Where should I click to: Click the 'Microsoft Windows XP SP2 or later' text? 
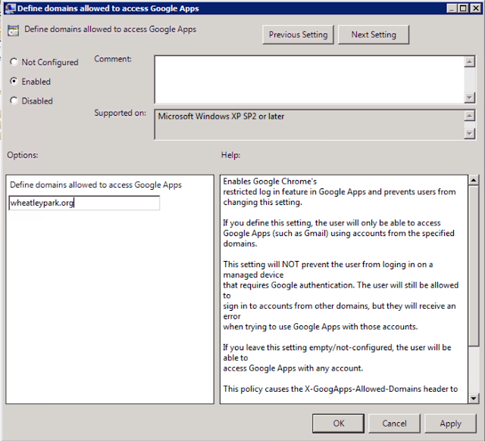(221, 116)
